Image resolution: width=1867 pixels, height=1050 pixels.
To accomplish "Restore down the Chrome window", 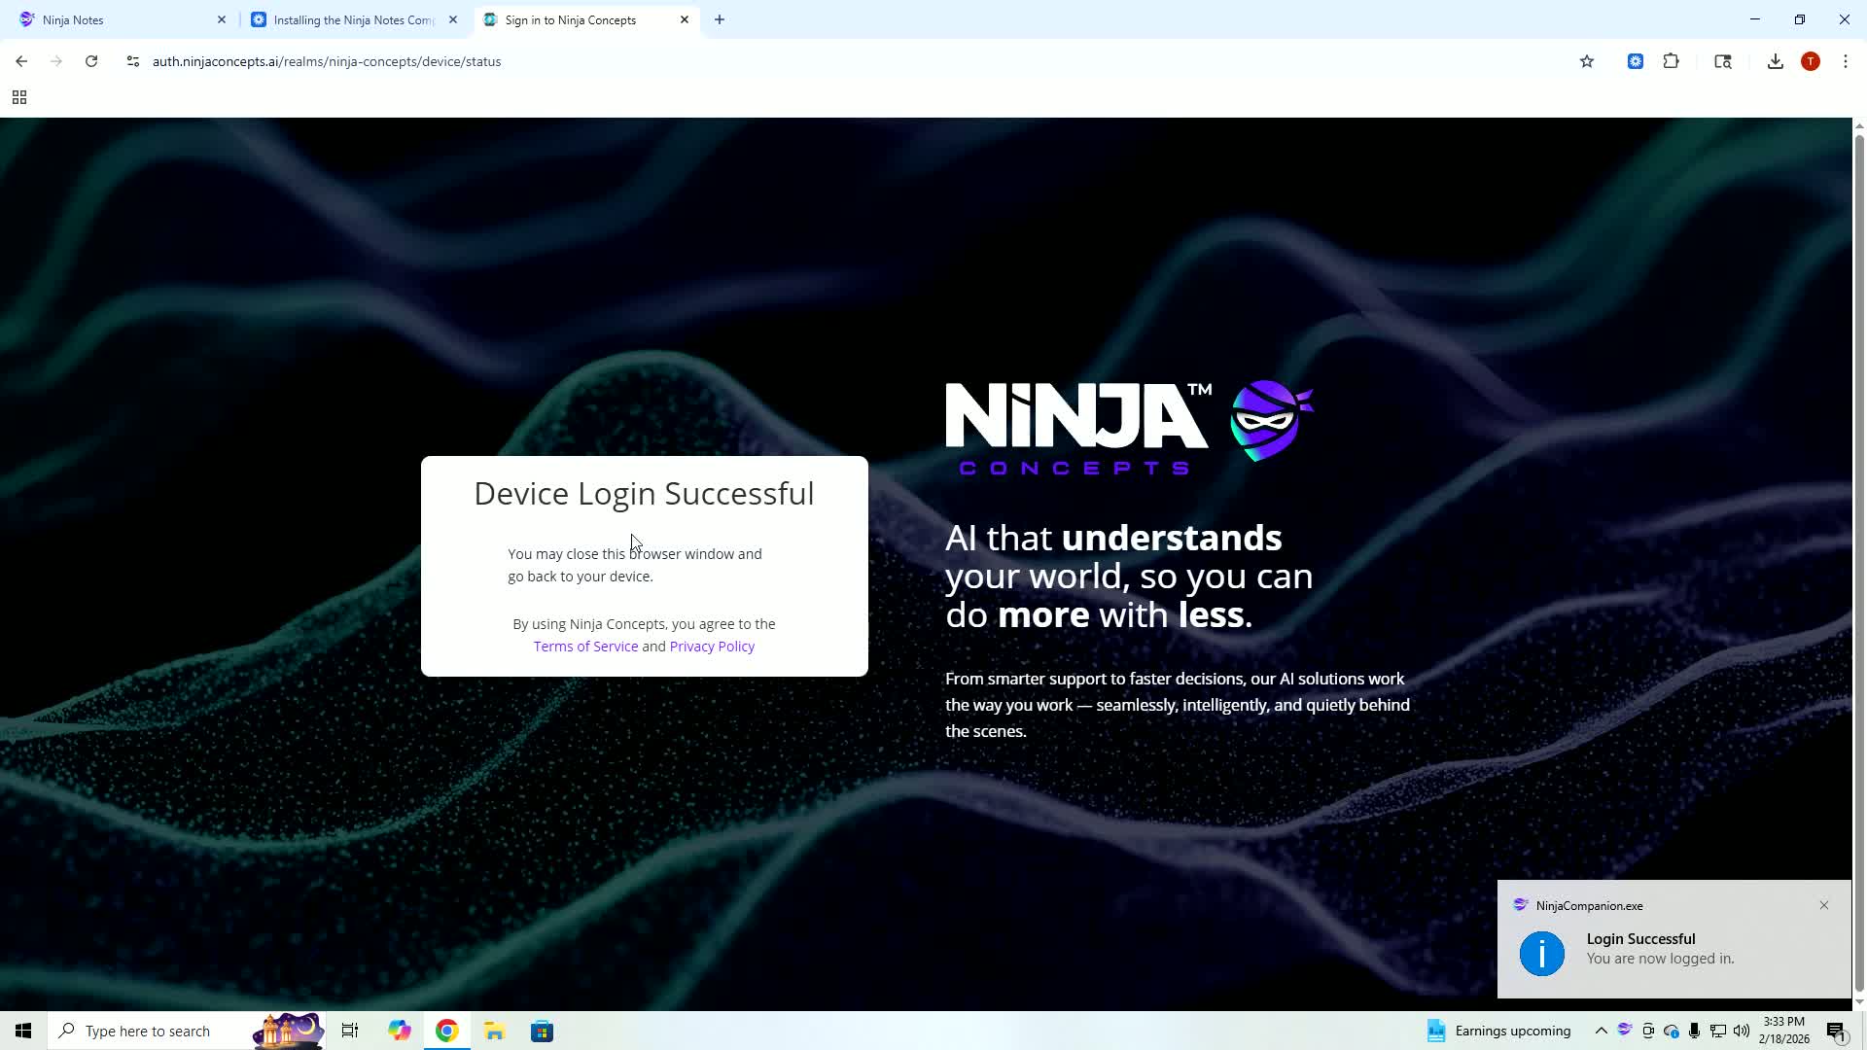I will click(1800, 19).
